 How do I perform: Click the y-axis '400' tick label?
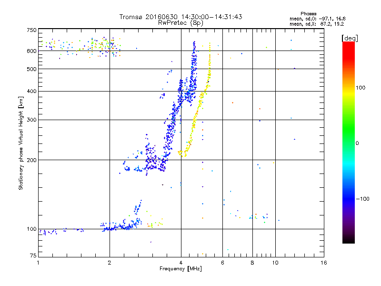tap(31, 91)
